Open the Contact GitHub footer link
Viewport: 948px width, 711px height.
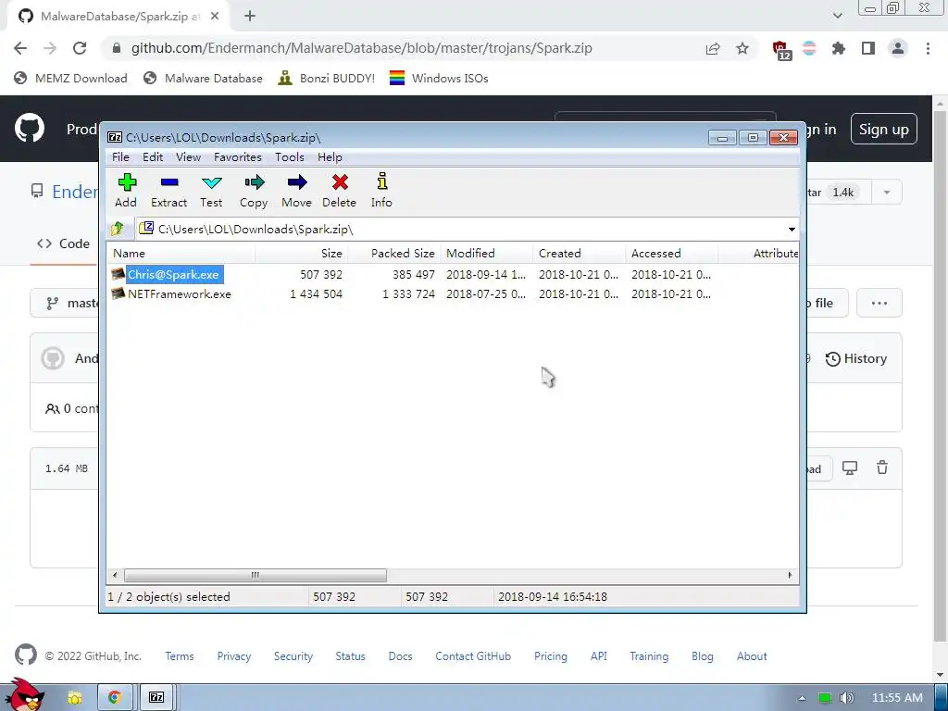pos(473,656)
